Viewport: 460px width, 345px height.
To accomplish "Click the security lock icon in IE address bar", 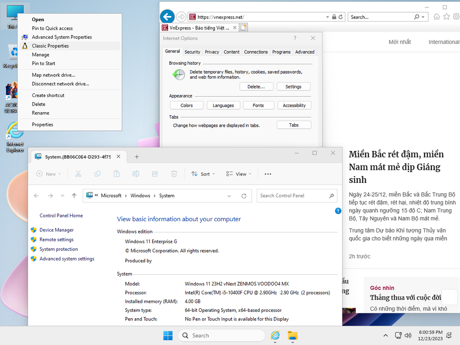I will [334, 17].
